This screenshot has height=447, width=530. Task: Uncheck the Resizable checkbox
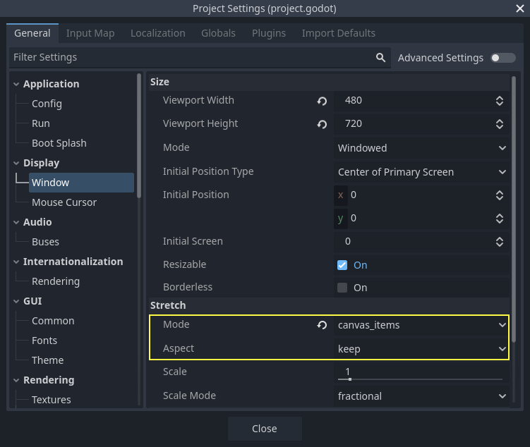(342, 265)
